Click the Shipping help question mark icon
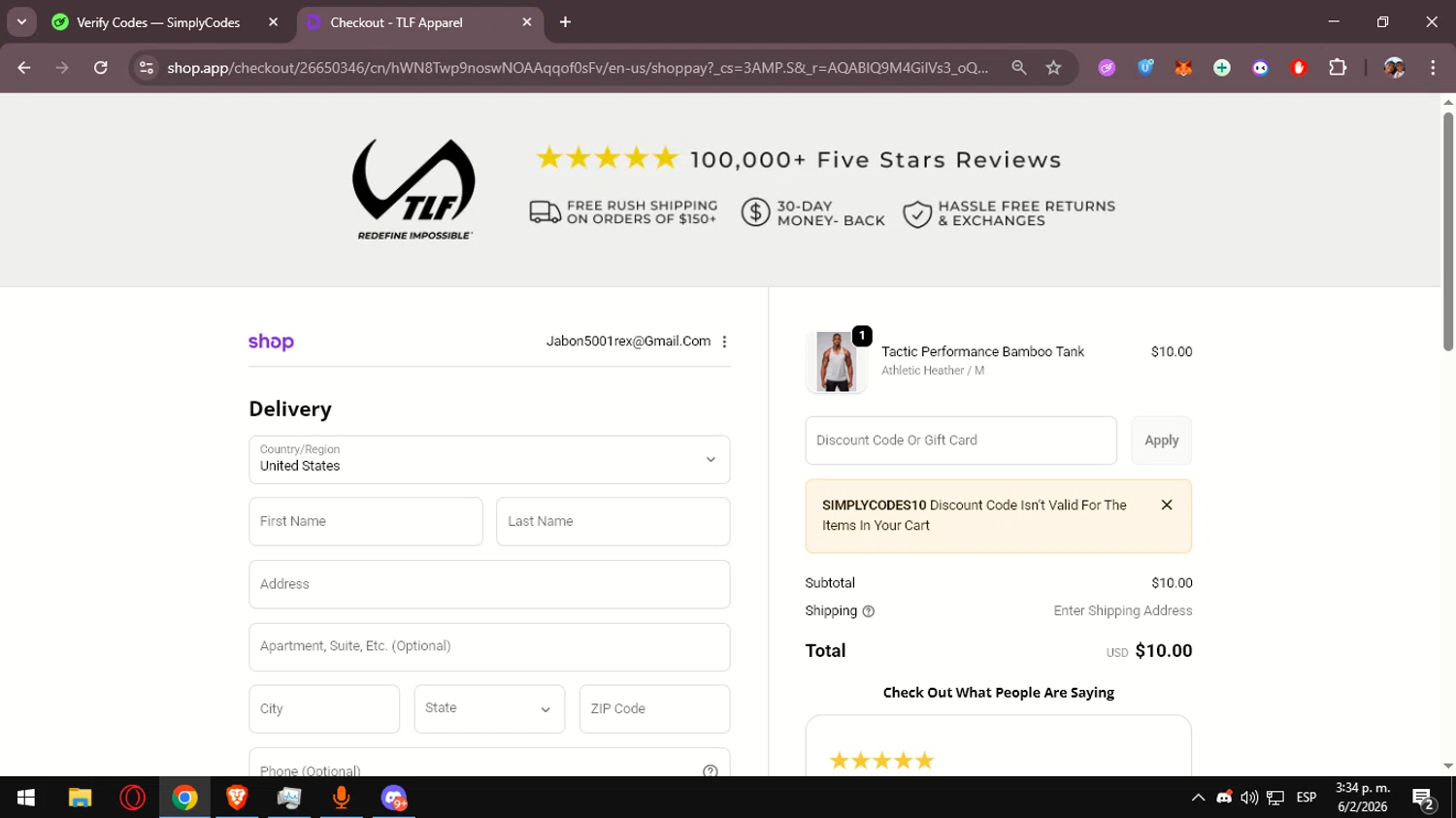This screenshot has width=1456, height=818. point(869,611)
